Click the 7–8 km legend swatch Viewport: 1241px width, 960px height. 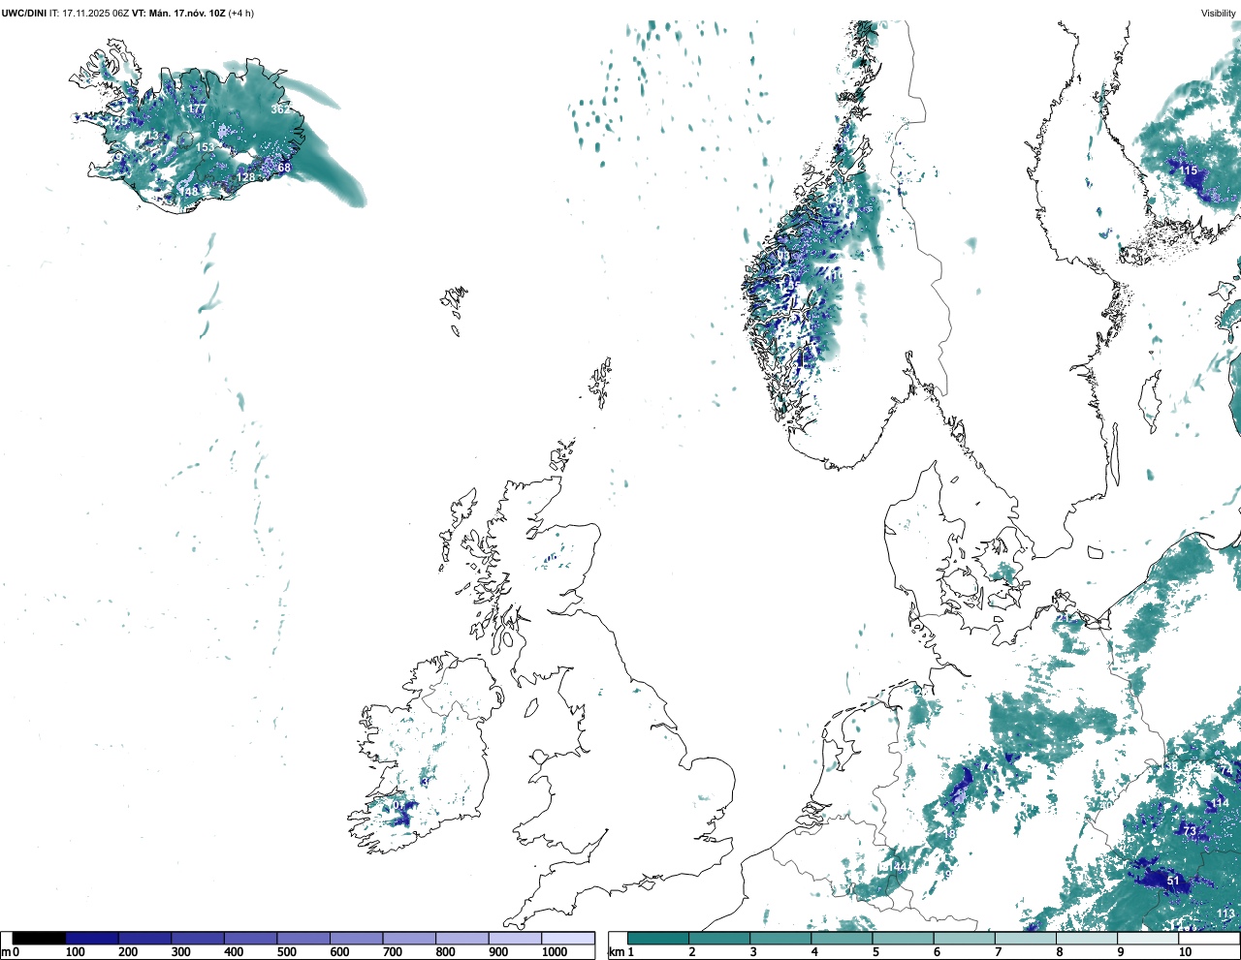pos(1025,939)
